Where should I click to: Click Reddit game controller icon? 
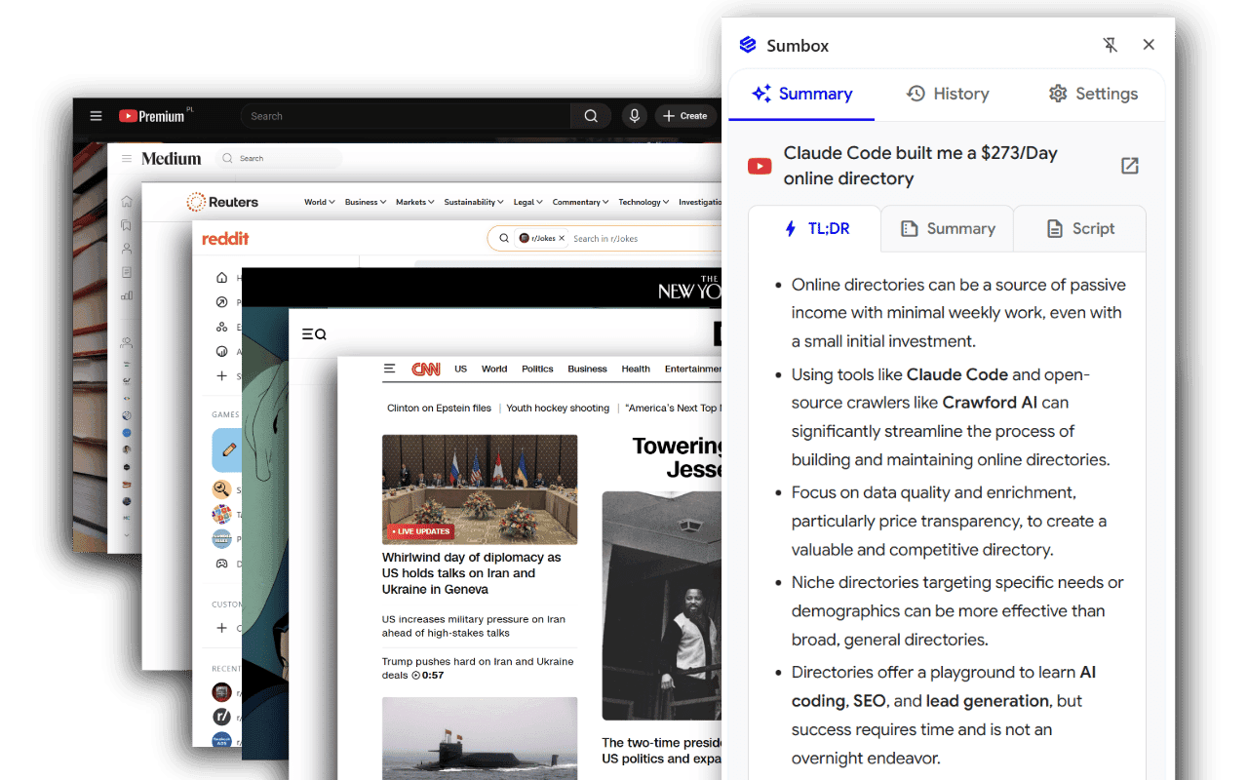pyautogui.click(x=221, y=563)
